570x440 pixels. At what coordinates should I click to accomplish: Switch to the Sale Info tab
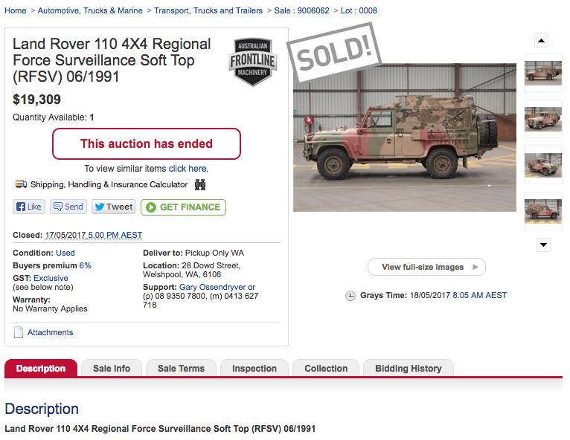pos(112,369)
